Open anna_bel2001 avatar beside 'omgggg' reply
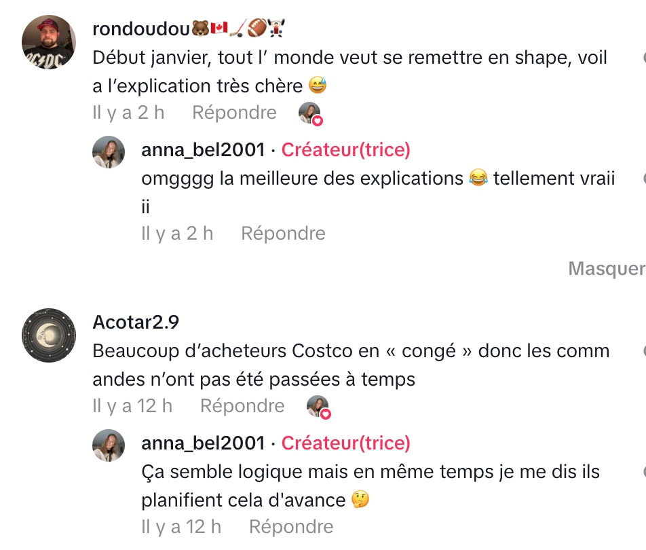Image resolution: width=646 pixels, height=550 pixels. pos(109,152)
